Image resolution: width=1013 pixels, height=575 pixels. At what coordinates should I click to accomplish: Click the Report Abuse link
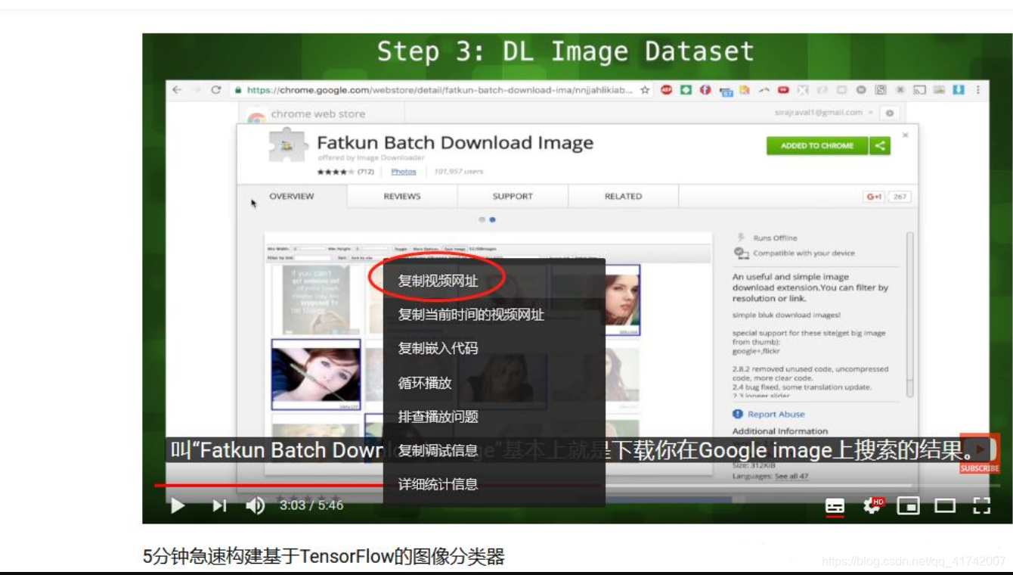pyautogui.click(x=776, y=414)
